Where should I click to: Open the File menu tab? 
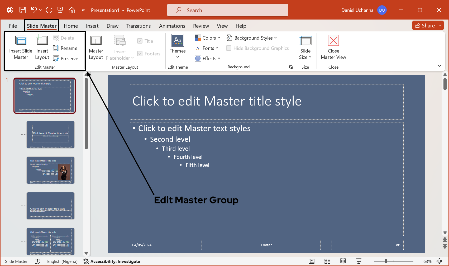click(x=13, y=26)
